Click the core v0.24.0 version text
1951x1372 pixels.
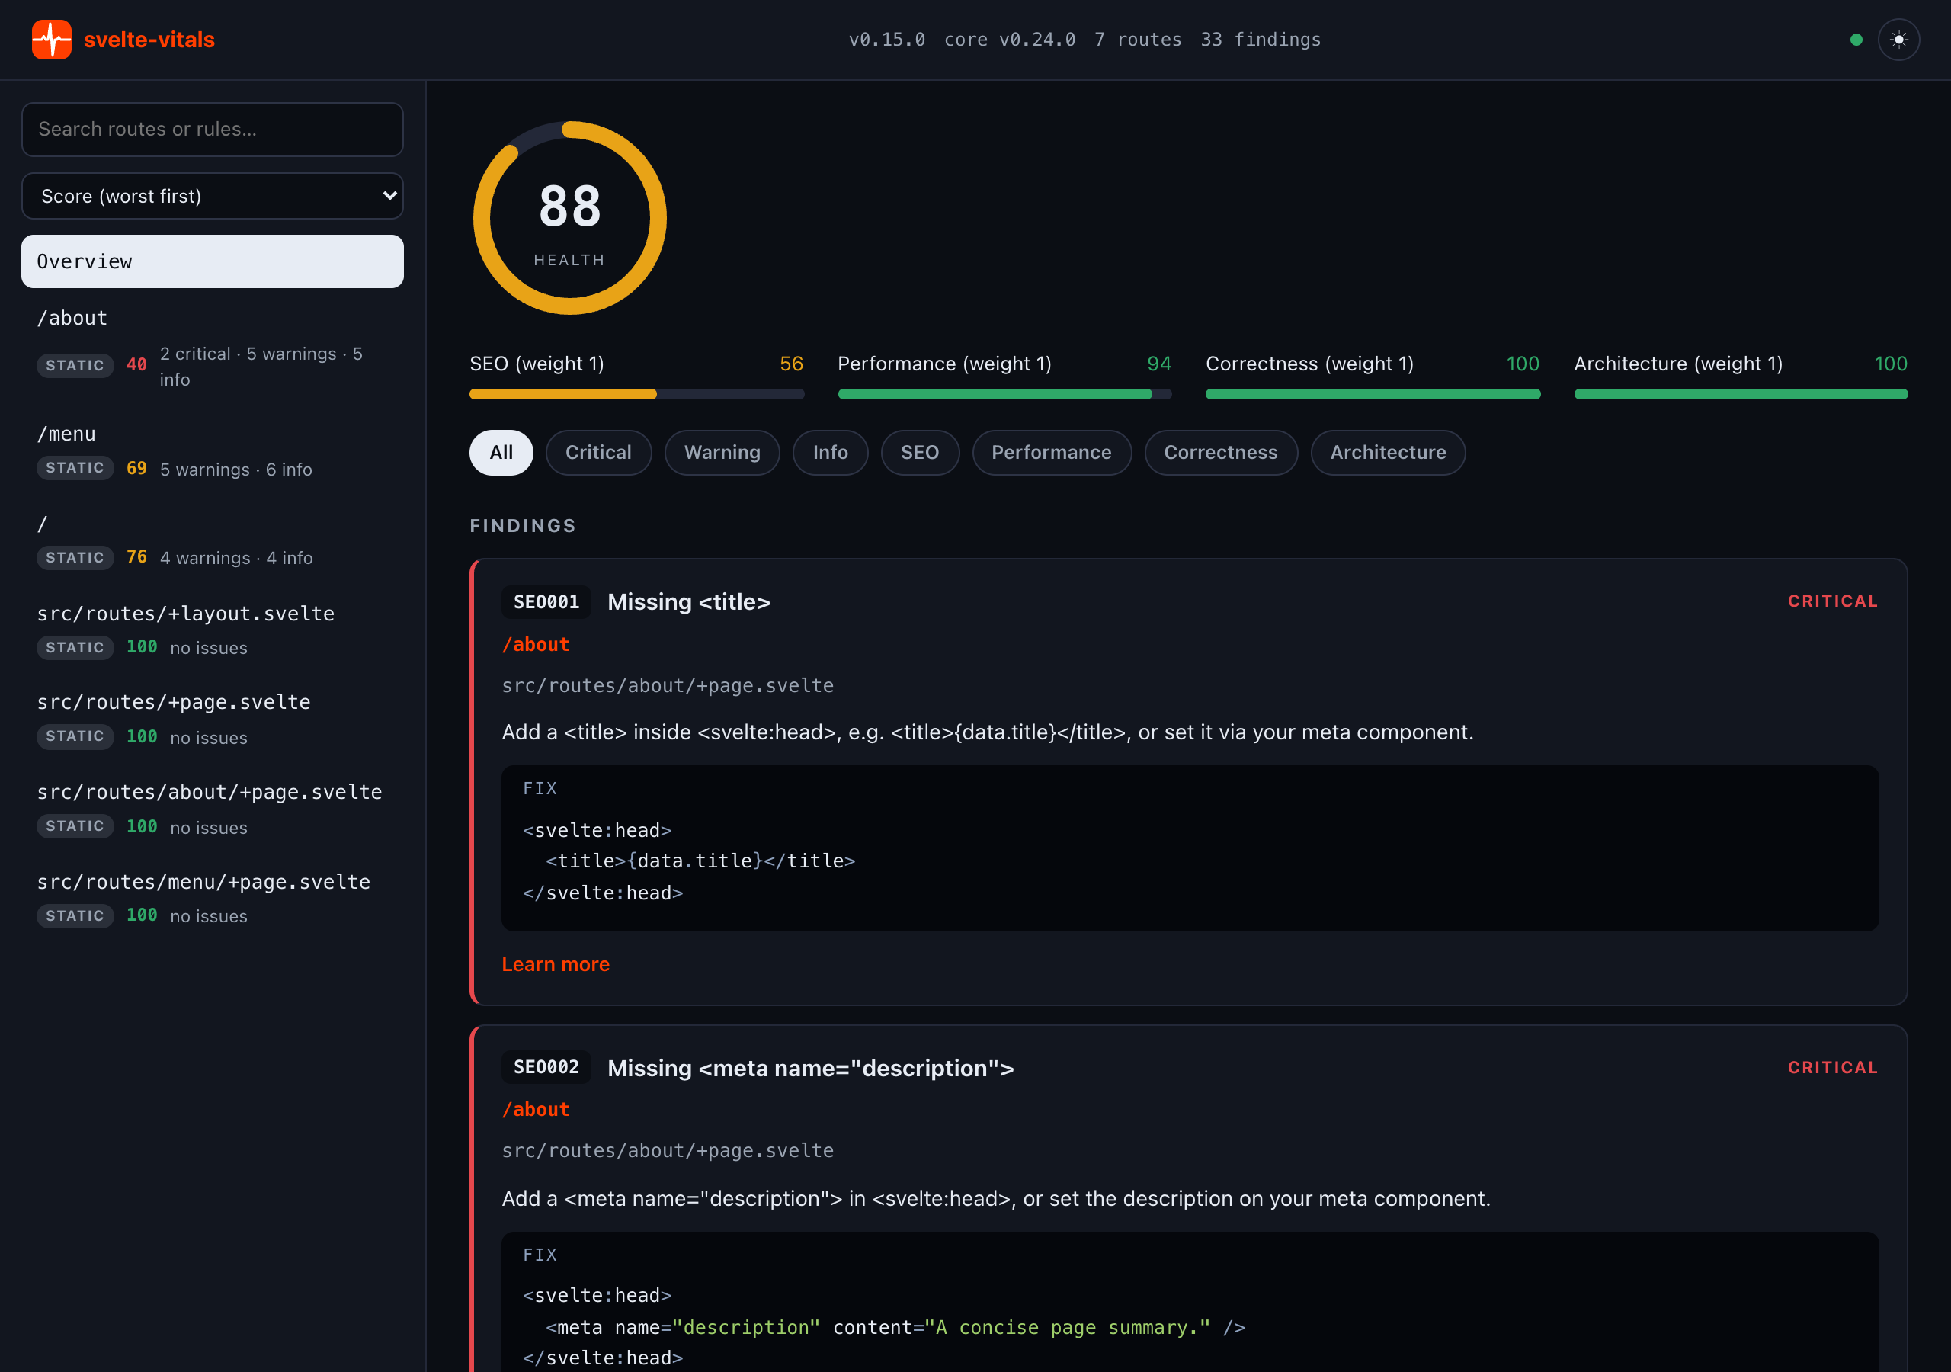(1011, 40)
